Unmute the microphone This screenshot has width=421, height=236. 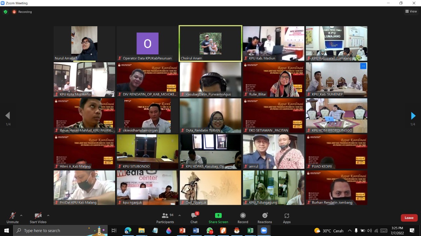pos(12,218)
